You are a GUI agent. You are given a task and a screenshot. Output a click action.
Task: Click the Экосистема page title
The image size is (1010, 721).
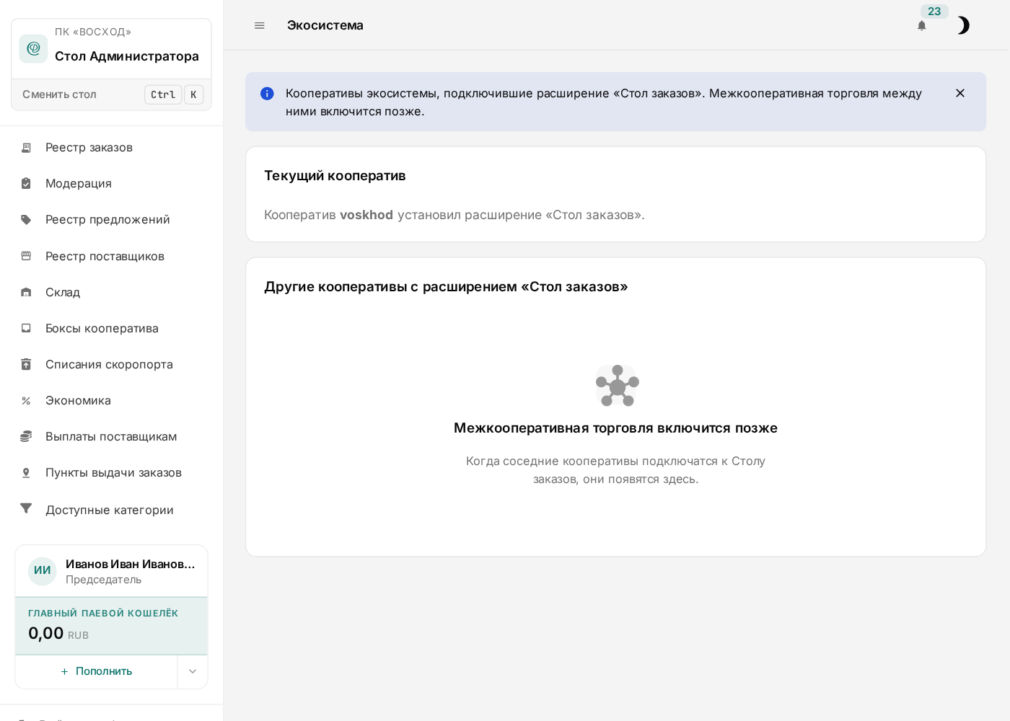pyautogui.click(x=325, y=25)
